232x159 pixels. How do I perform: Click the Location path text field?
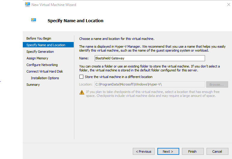[x=150, y=84]
